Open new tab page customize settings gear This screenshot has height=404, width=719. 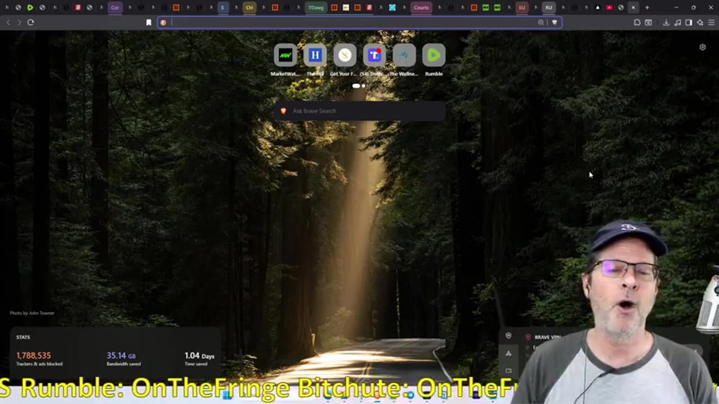(x=702, y=47)
